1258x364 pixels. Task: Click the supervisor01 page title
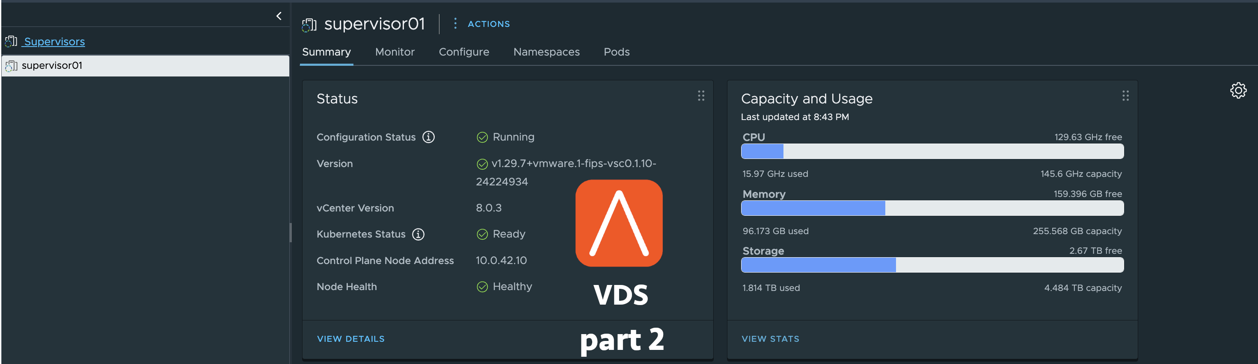(374, 24)
